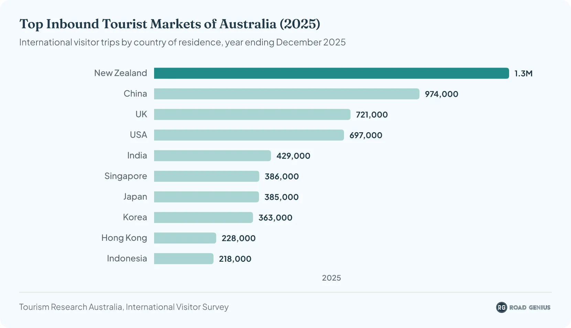Click the '2025' axis label
Screen dimensions: 571x328
[x=332, y=278]
